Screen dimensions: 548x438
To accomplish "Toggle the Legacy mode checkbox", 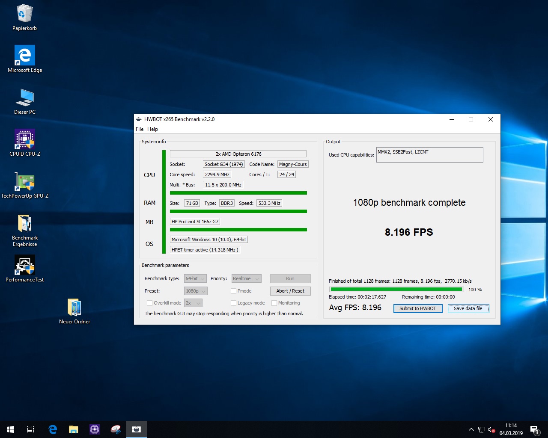I will [x=233, y=303].
